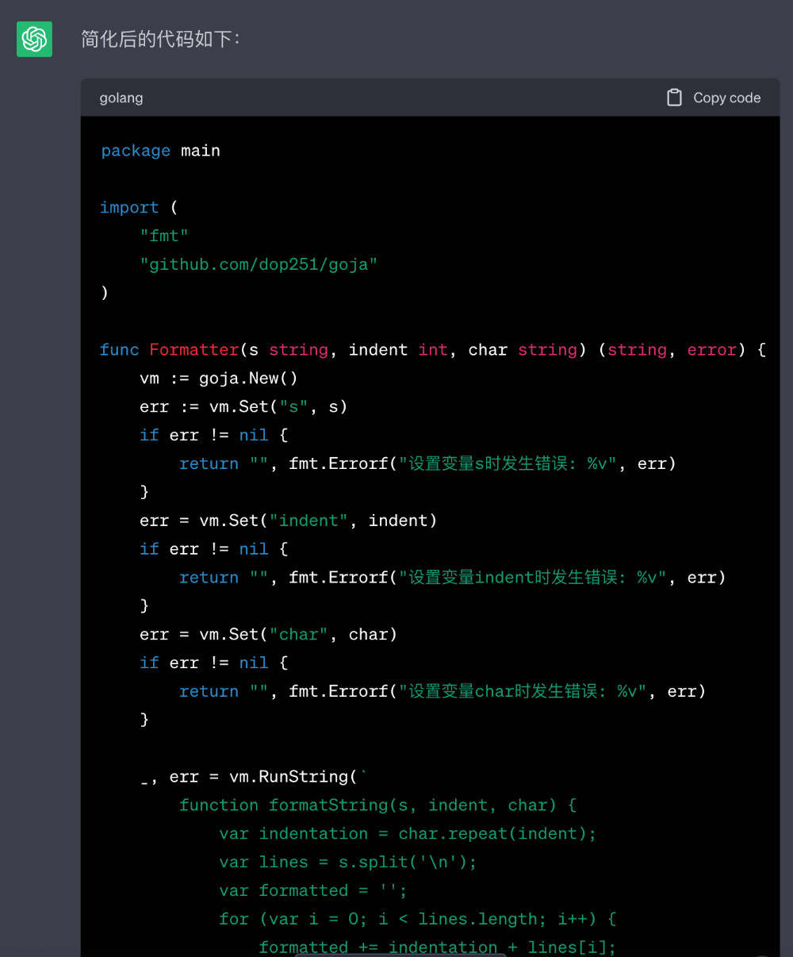Click the "for (var i = 0; ..." loop line
793x957 pixels.
point(418,920)
